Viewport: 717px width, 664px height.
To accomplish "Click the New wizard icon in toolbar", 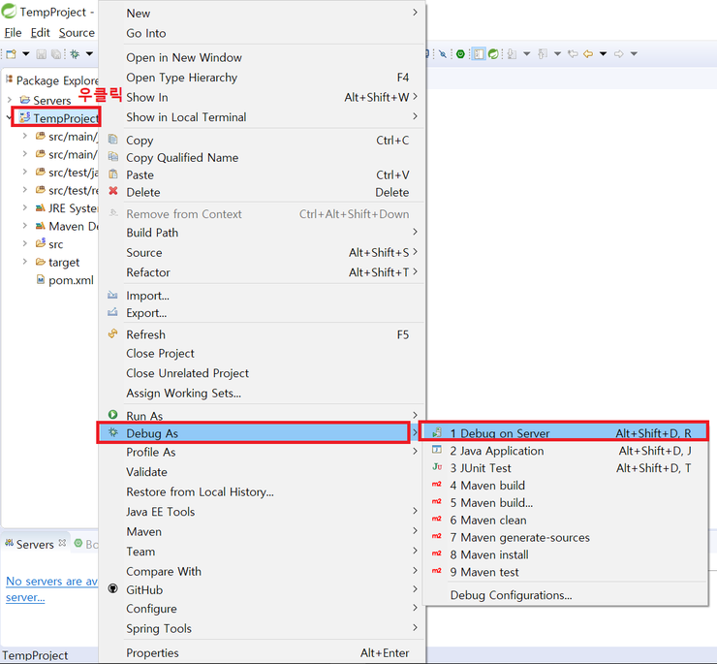I will point(11,54).
